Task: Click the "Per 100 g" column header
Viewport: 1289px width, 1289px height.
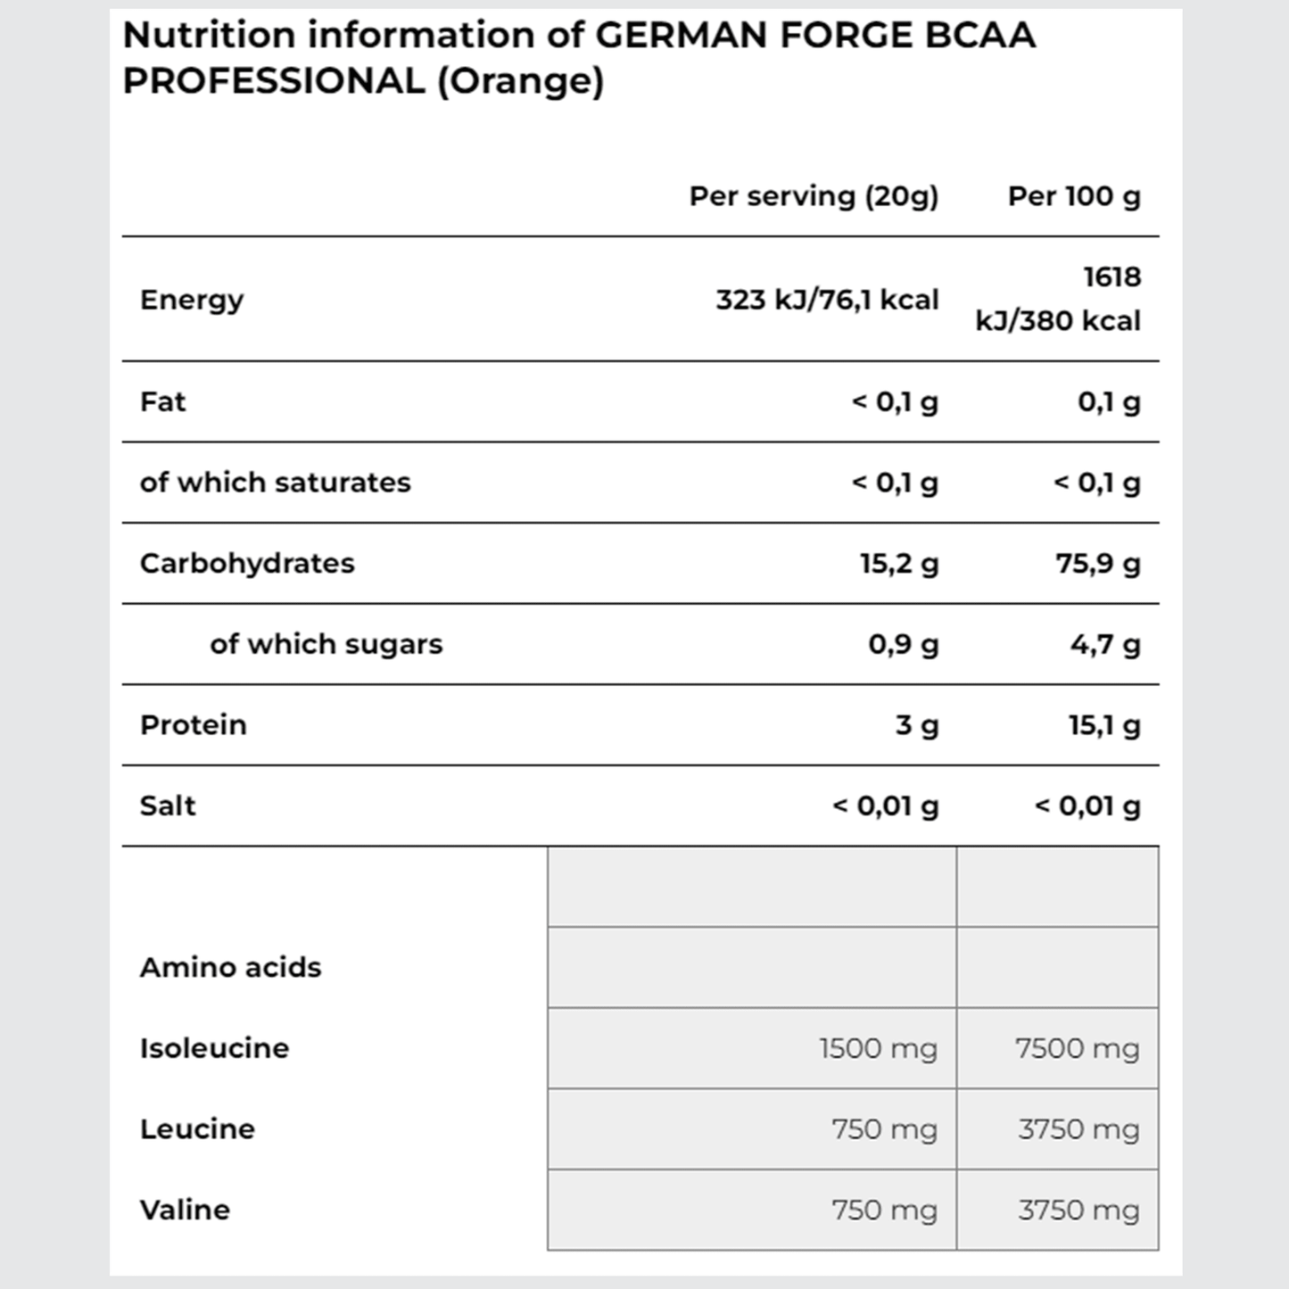Action: pyautogui.click(x=1074, y=196)
